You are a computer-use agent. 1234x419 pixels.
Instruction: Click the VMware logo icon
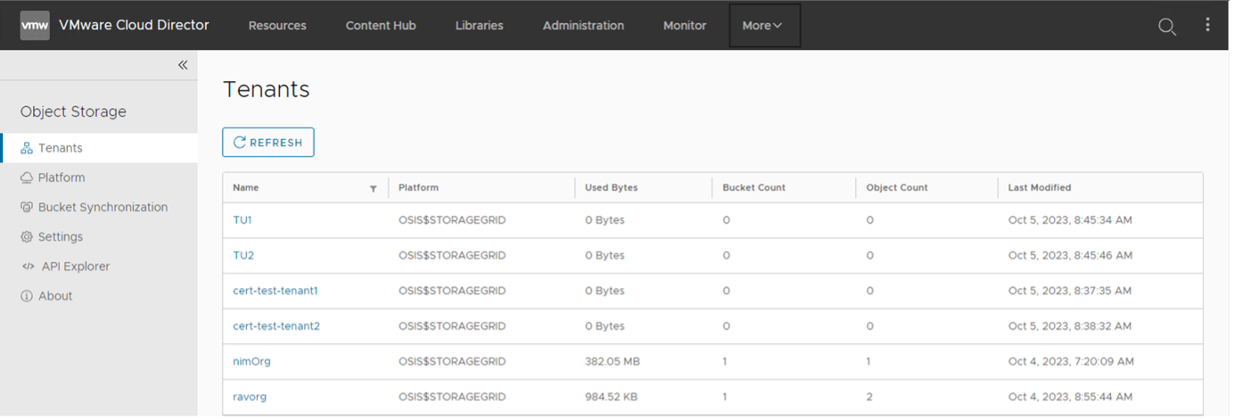click(x=35, y=25)
